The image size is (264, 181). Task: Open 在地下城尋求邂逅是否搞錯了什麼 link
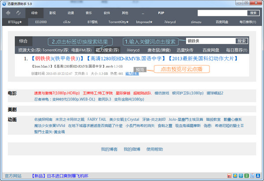tap(95, 126)
